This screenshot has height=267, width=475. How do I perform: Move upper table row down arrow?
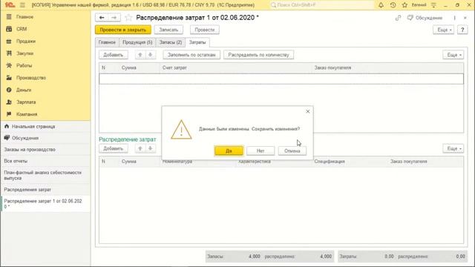click(150, 55)
